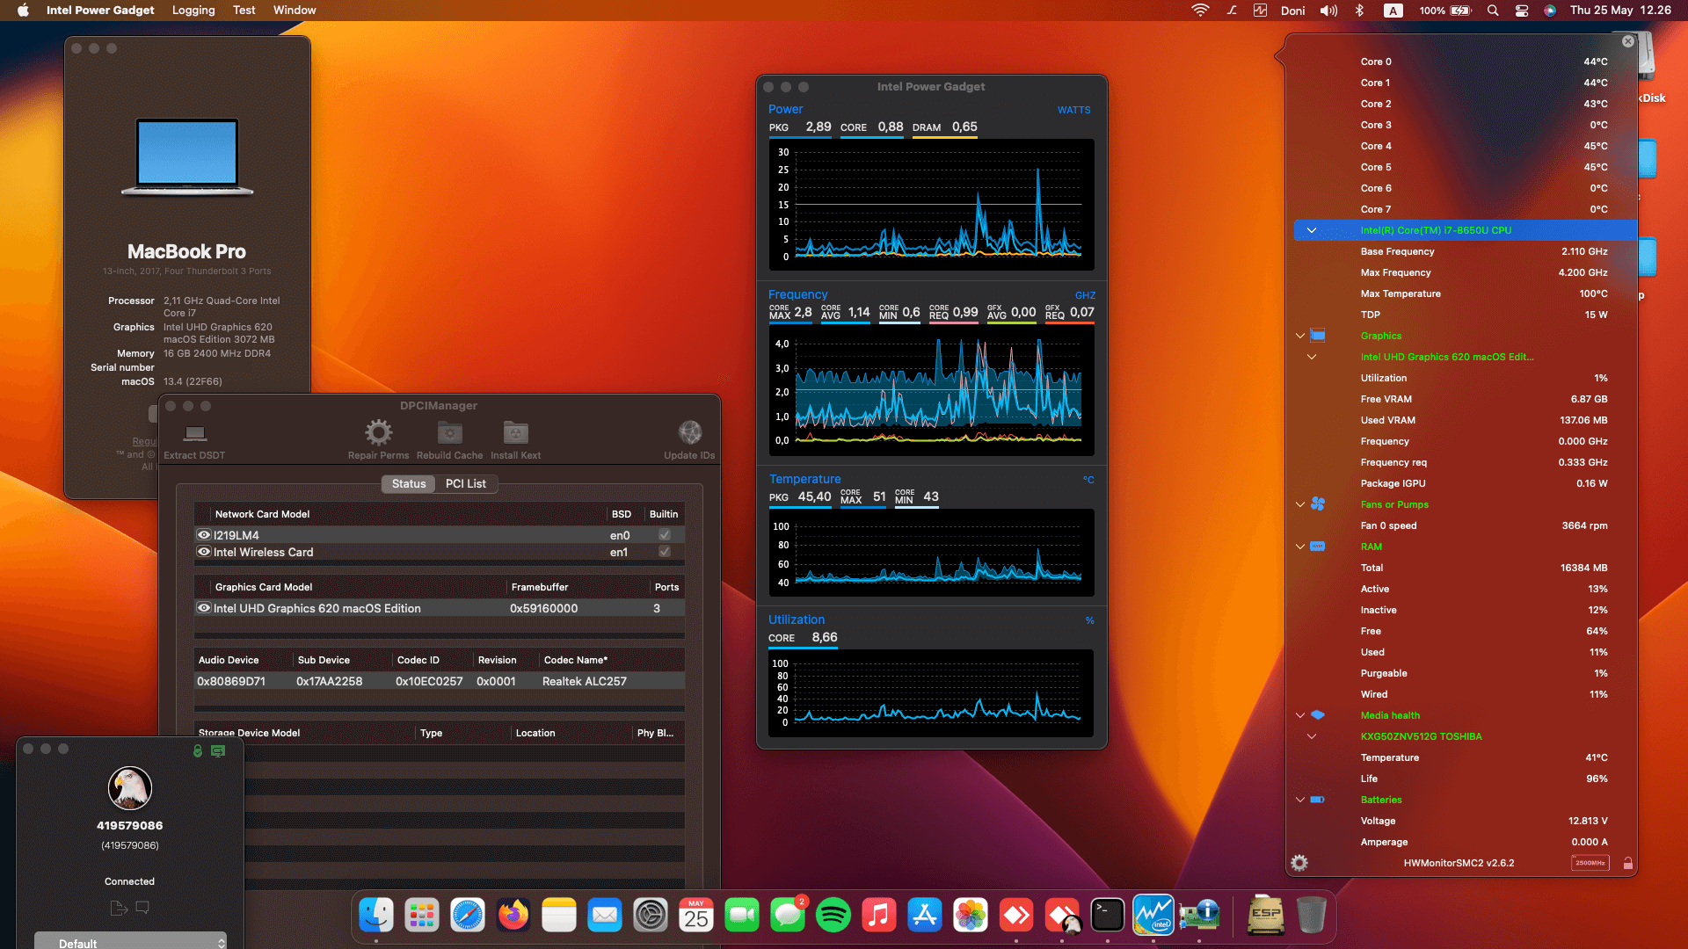Open System Settings from the dock
Image resolution: width=1688 pixels, height=949 pixels.
click(651, 916)
